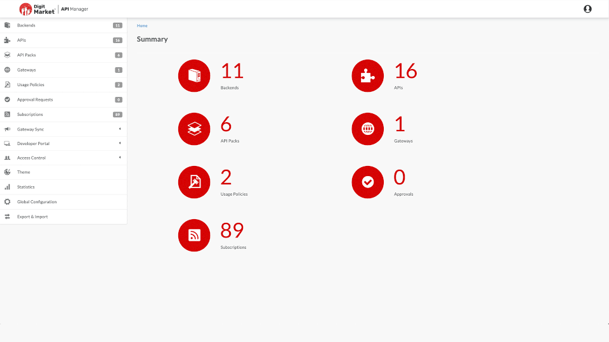Go to the Home breadcrumb link
Image resolution: width=609 pixels, height=342 pixels.
tap(142, 25)
